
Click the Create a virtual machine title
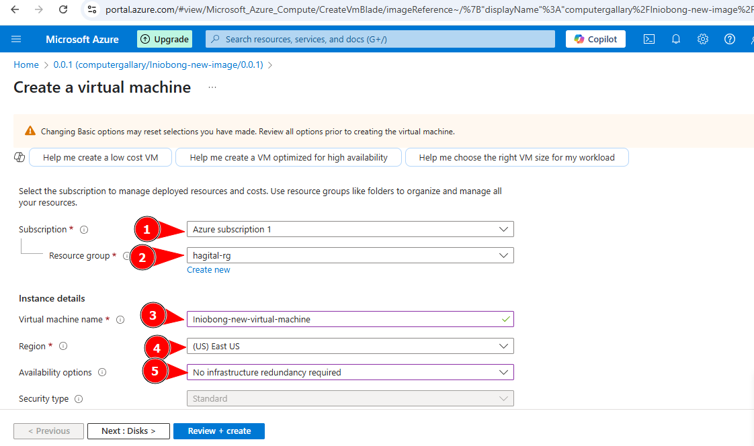point(102,87)
